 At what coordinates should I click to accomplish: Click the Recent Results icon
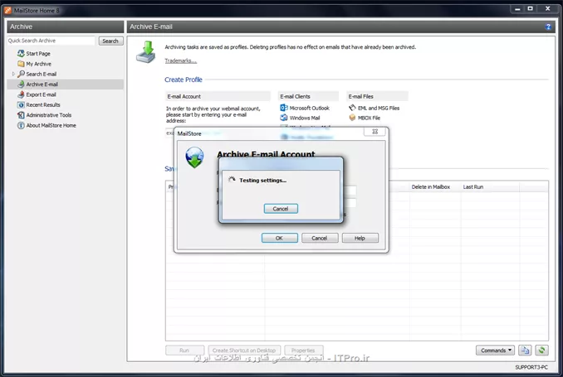[x=21, y=104]
